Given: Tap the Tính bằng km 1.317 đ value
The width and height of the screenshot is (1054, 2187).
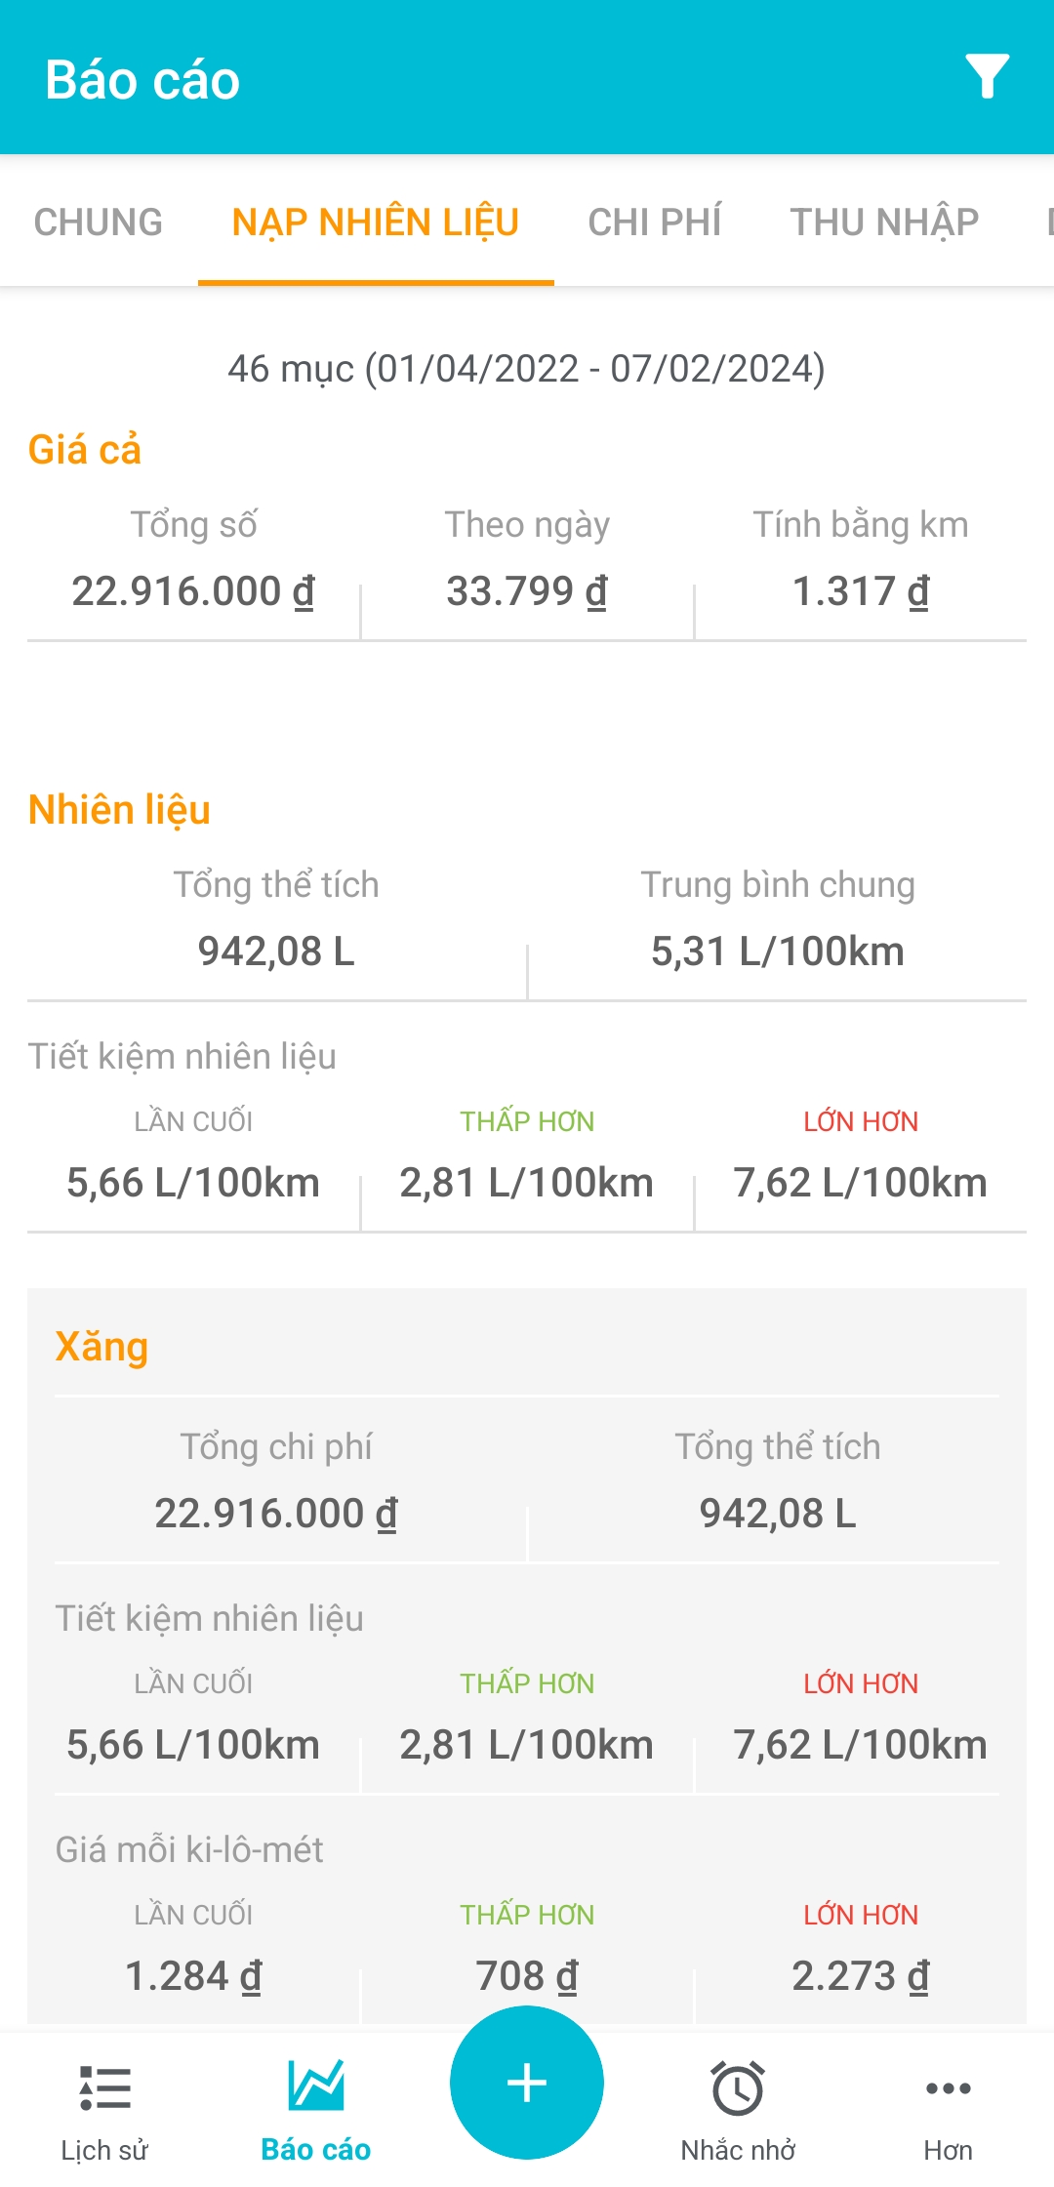Looking at the screenshot, I should coord(861,591).
